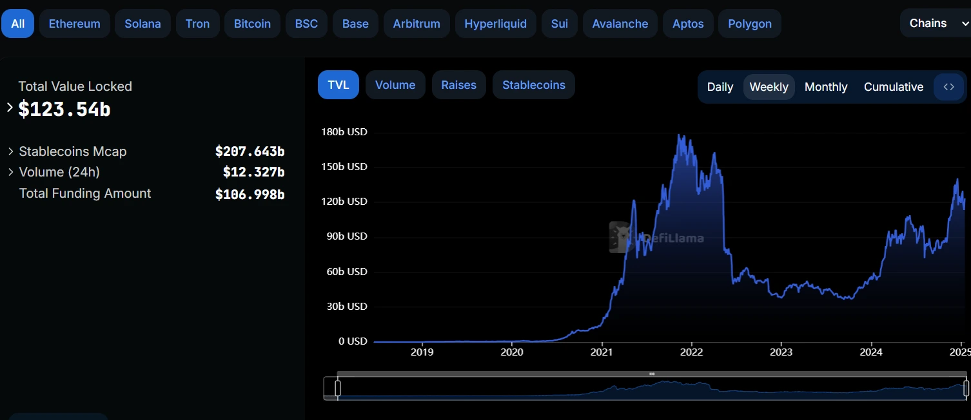
Task: Click the 90b USD y-axis label
Action: click(346, 236)
